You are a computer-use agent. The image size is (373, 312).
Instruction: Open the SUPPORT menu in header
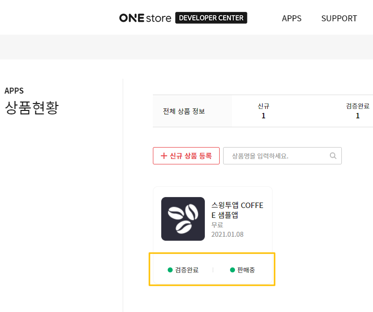click(339, 18)
